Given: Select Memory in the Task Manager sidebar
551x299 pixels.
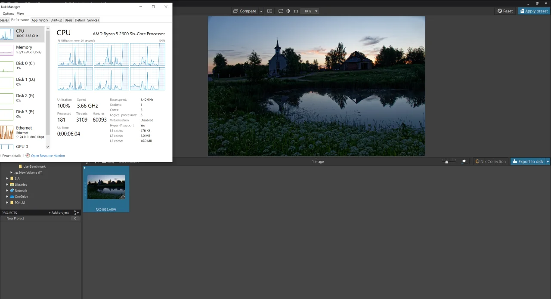Looking at the screenshot, I should pos(22,49).
